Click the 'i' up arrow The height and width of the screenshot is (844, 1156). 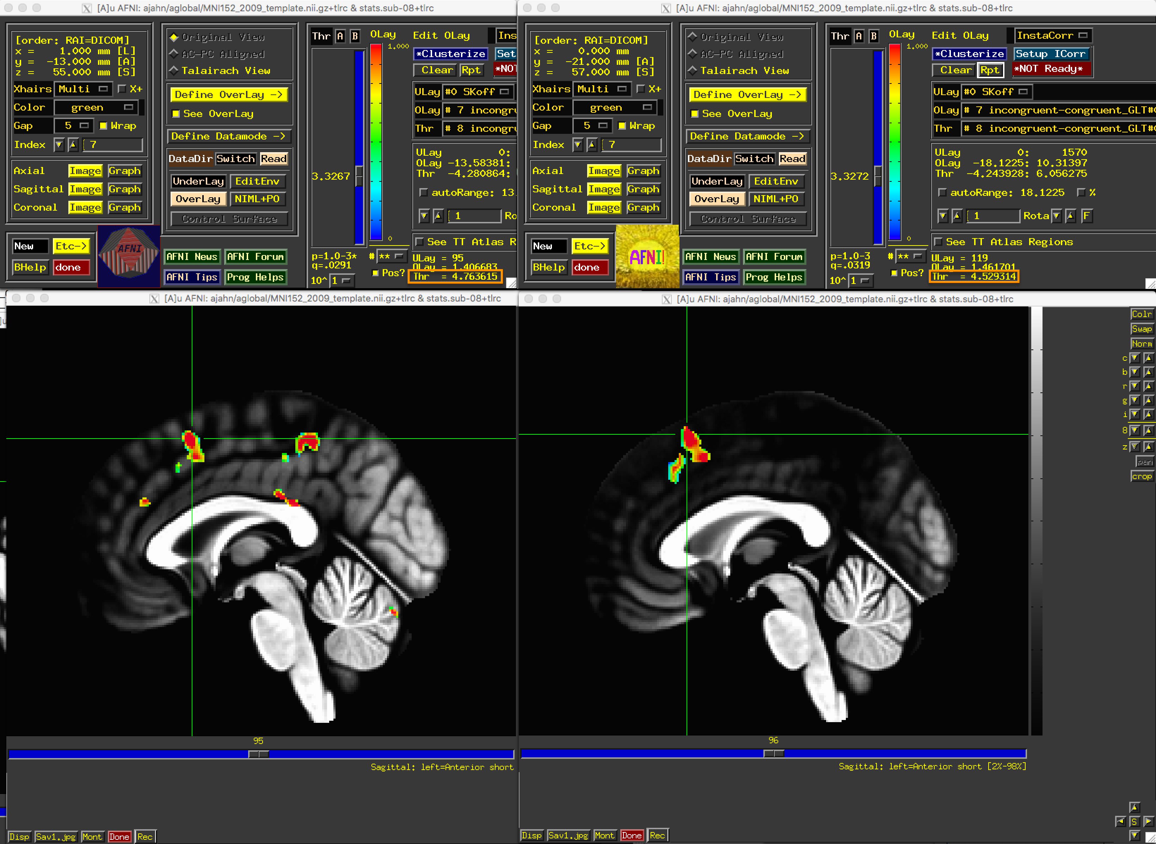point(1148,414)
